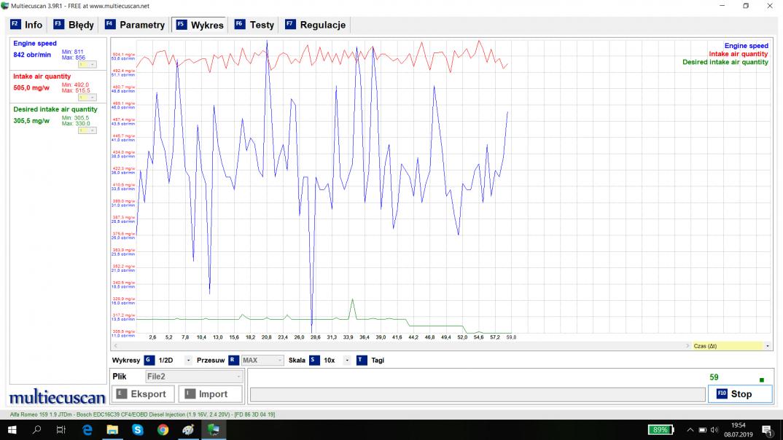Click the F5 key icon beside Wykres
The image size is (783, 440).
[x=180, y=25]
